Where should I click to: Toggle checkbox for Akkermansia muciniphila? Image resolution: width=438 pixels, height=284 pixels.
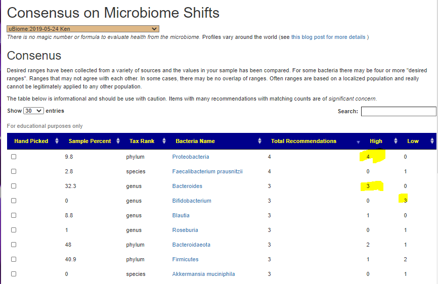14,274
